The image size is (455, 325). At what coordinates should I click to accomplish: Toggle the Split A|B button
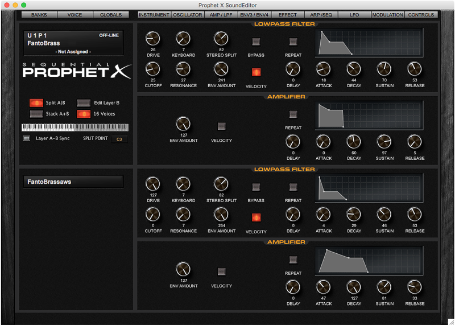coord(36,103)
